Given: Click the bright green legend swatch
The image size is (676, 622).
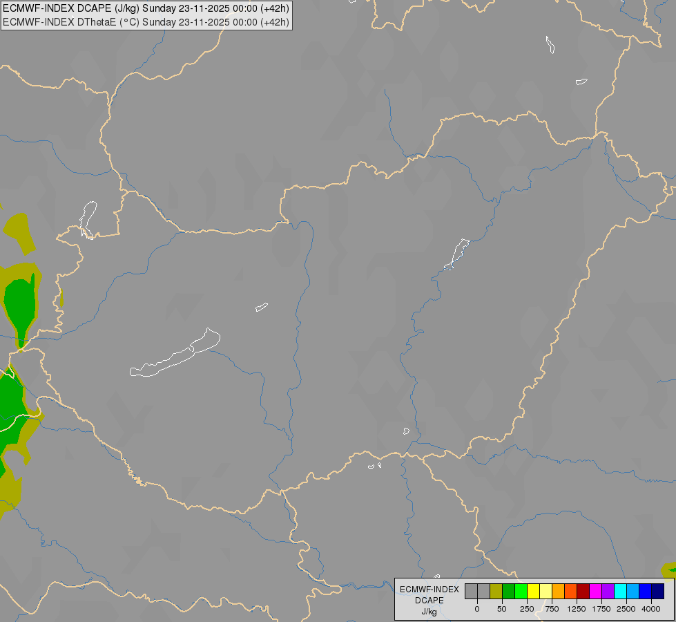Looking at the screenshot, I should click(x=521, y=592).
